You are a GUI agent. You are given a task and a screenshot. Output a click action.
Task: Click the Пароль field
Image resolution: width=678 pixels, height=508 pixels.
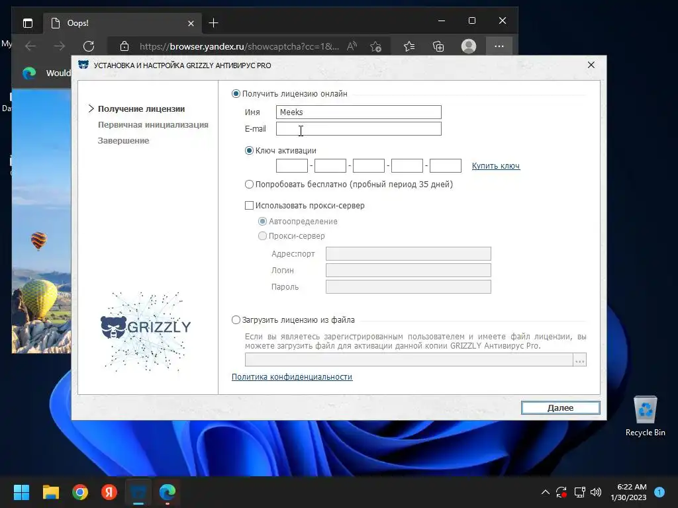pyautogui.click(x=408, y=287)
